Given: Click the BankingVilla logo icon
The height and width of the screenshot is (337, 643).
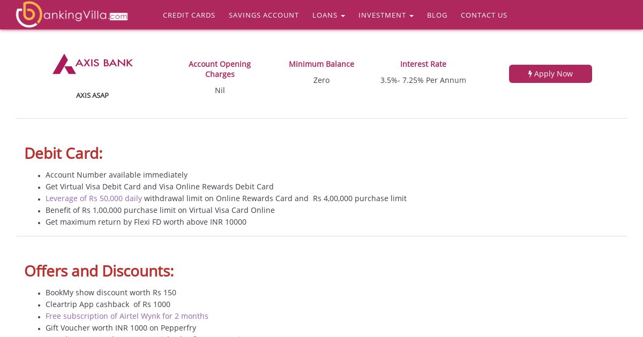Looking at the screenshot, I should pyautogui.click(x=29, y=14).
